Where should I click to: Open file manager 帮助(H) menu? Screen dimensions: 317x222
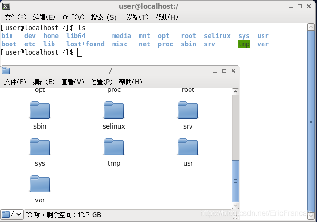130,82
